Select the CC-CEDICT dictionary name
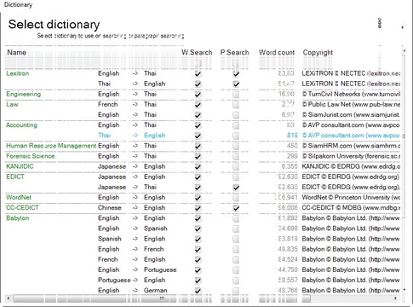 (x=22, y=208)
